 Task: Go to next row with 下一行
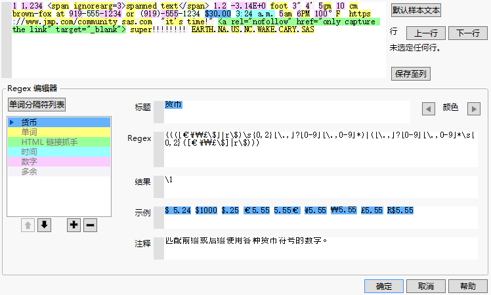tap(468, 33)
